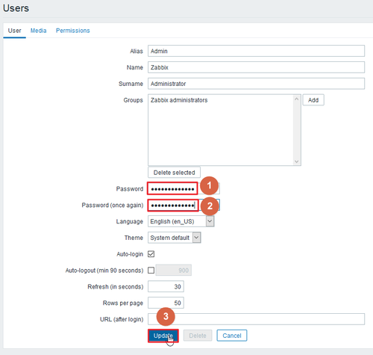Click the Language dropdown arrow
This screenshot has width=373, height=355.
click(210, 221)
